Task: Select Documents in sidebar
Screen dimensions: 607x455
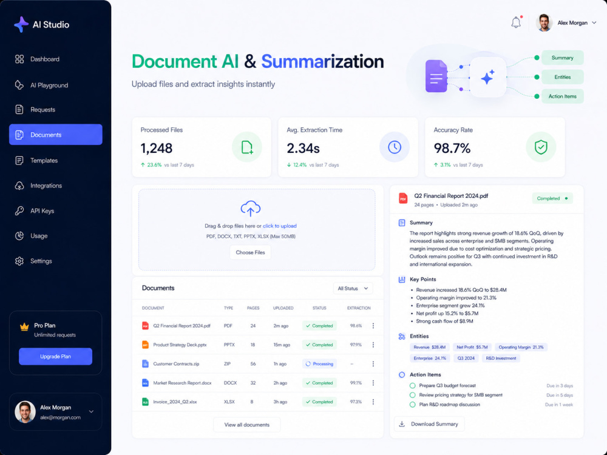Action: tap(56, 135)
